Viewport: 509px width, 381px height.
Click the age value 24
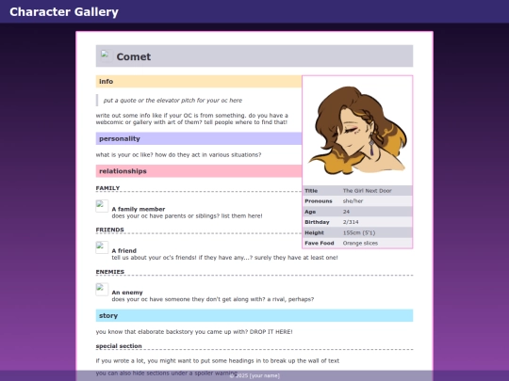[x=346, y=212]
